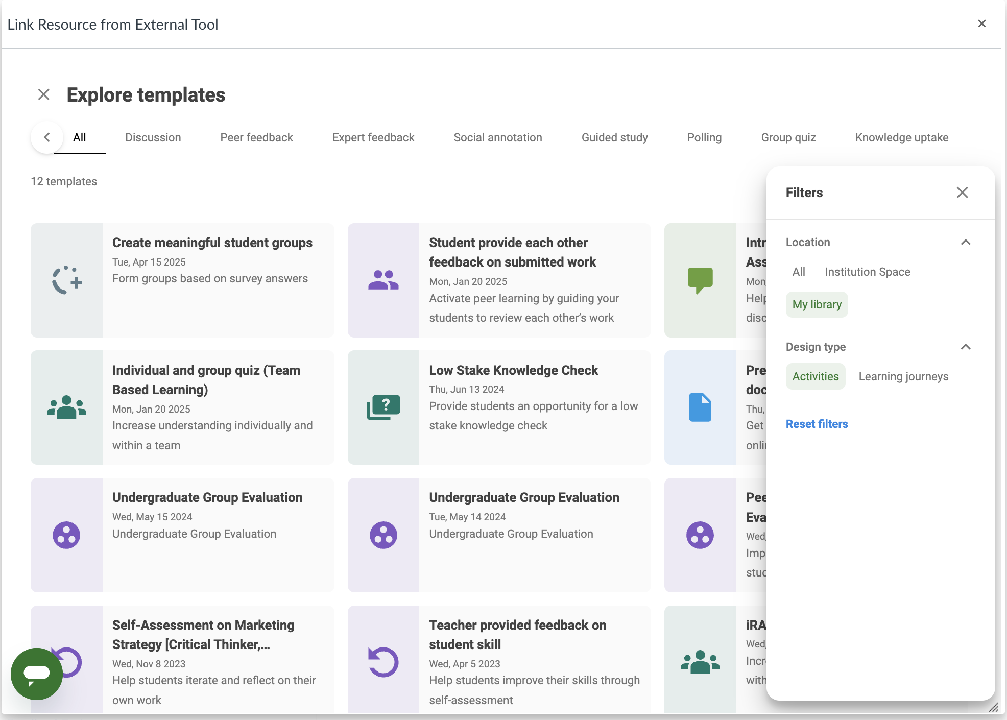Select the All tab
The height and width of the screenshot is (720, 1007).
click(79, 137)
